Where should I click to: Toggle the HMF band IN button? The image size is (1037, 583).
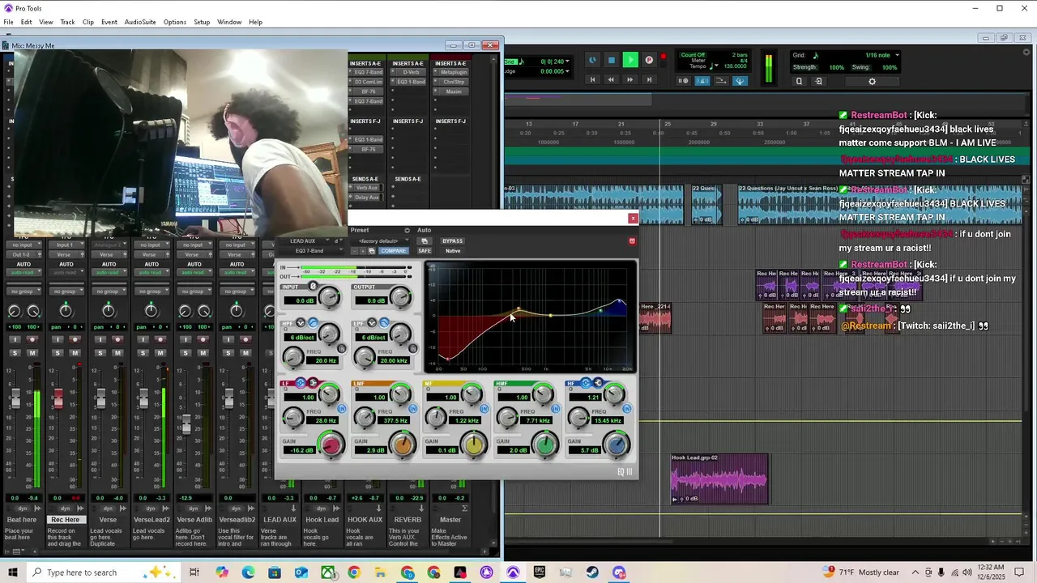556,409
